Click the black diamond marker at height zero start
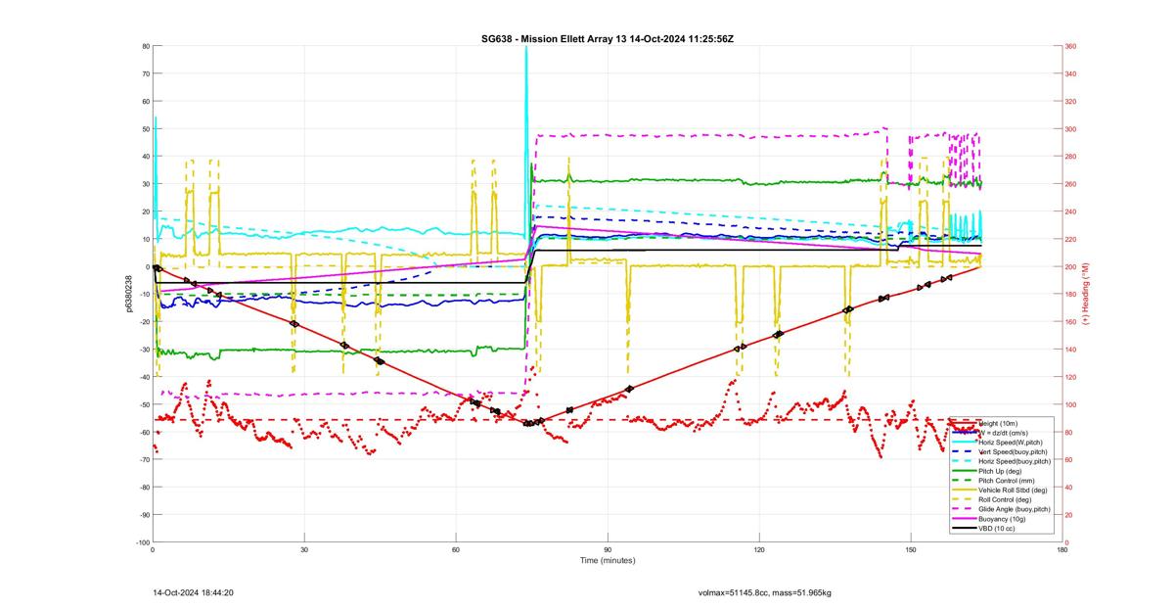The width and height of the screenshot is (1174, 609). click(x=156, y=267)
